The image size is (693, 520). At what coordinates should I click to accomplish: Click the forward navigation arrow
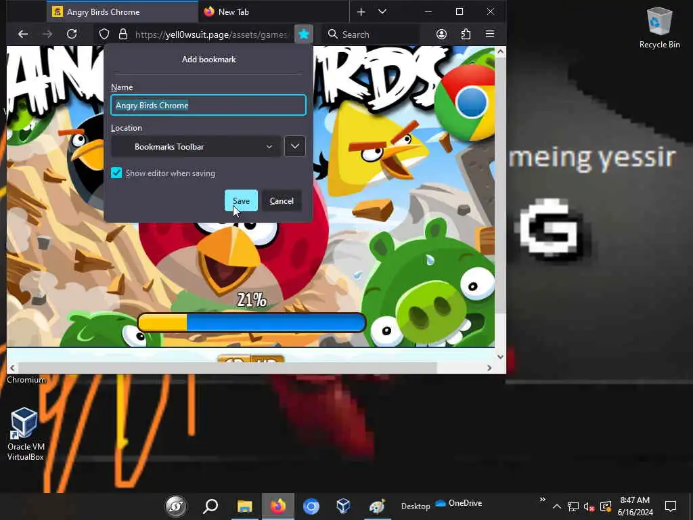47,34
